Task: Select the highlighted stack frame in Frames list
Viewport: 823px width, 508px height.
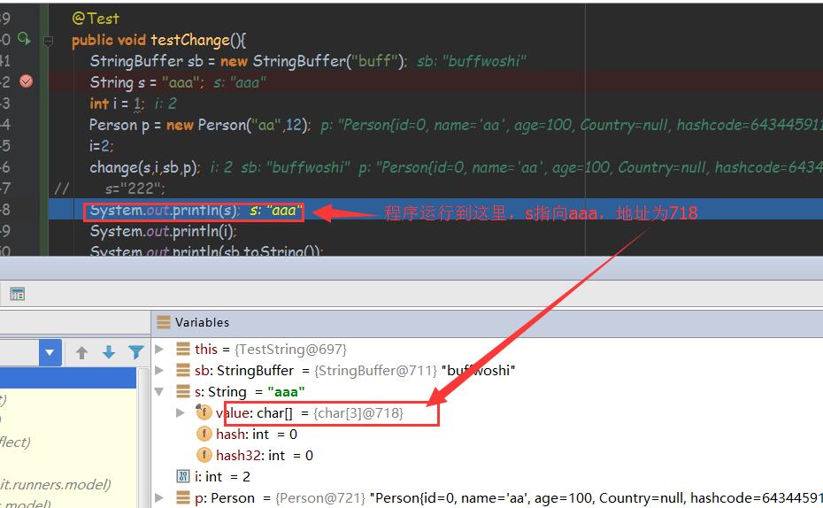Action: coord(68,378)
